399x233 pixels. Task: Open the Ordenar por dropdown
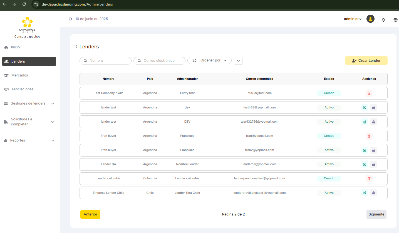tap(209, 61)
